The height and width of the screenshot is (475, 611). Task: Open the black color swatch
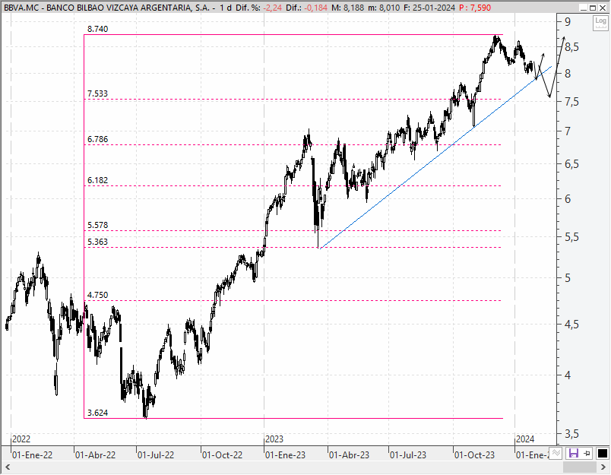[602, 453]
